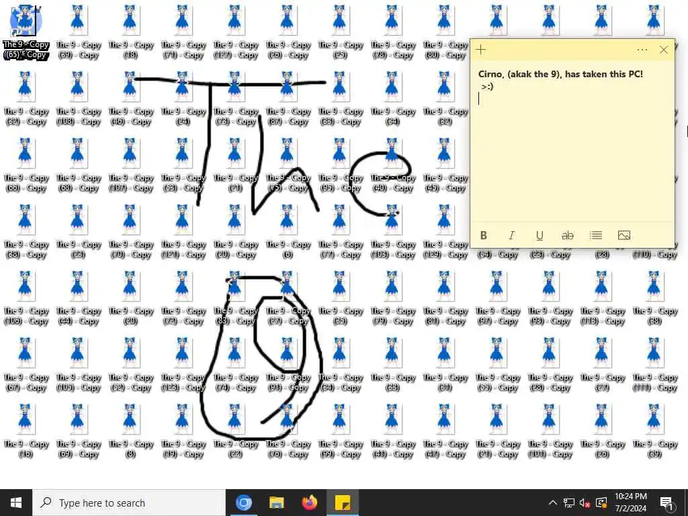Screen dimensions: 688x516
Task: Select desktop file 'The 9 - Copy (129) - Copy'
Action: [445, 232]
